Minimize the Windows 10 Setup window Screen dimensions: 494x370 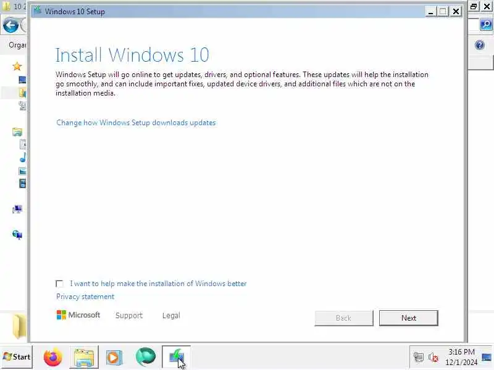430,12
